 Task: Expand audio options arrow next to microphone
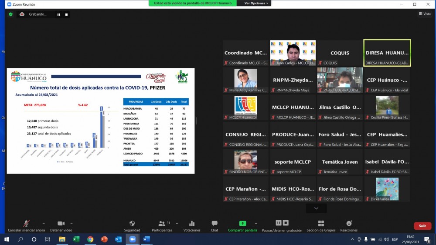pyautogui.click(x=43, y=223)
